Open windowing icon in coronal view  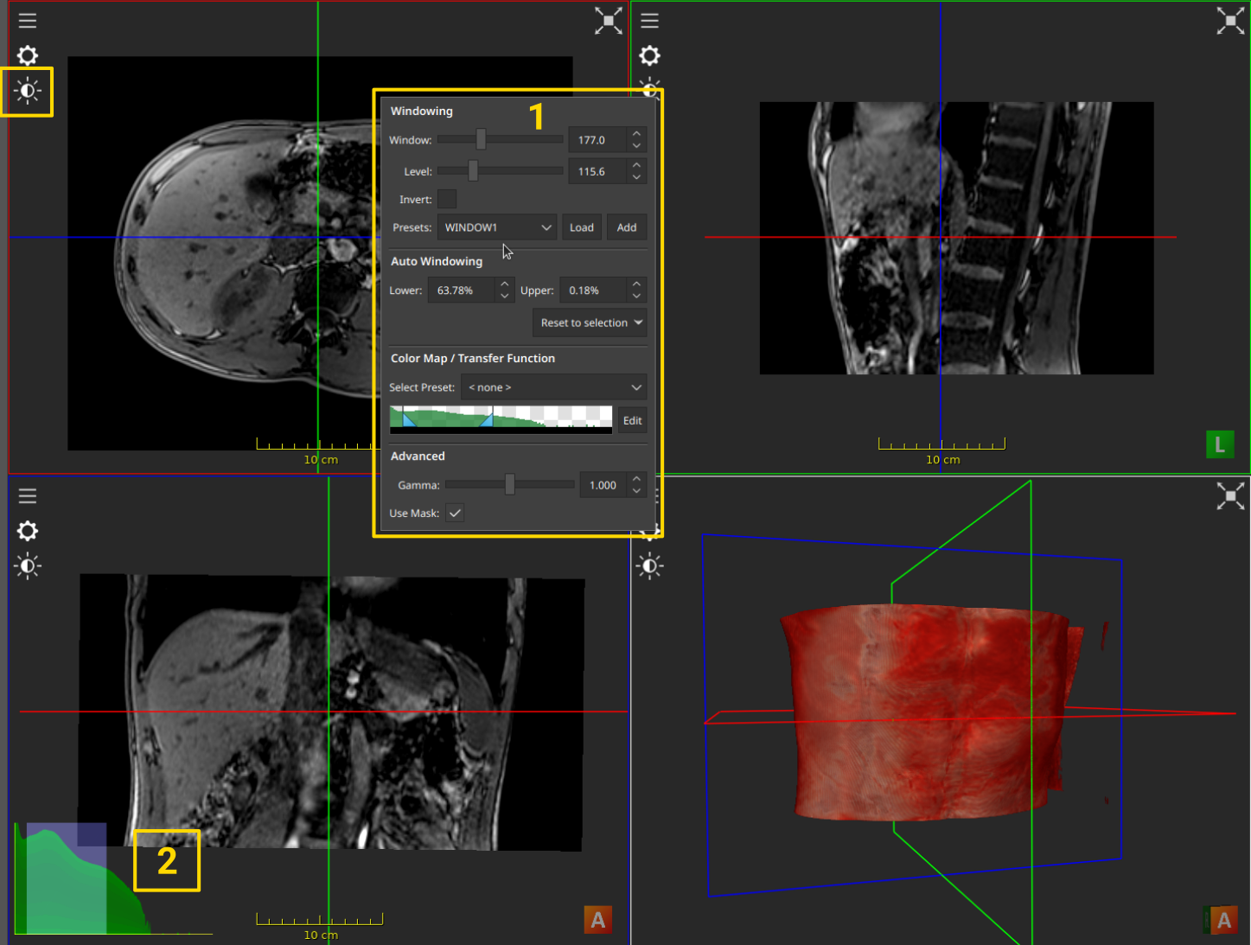pyautogui.click(x=28, y=566)
